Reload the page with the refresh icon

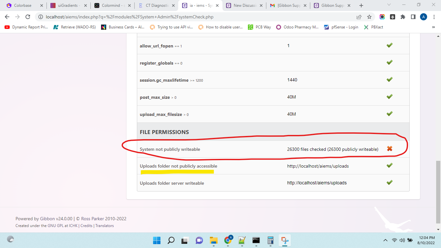coord(28,17)
